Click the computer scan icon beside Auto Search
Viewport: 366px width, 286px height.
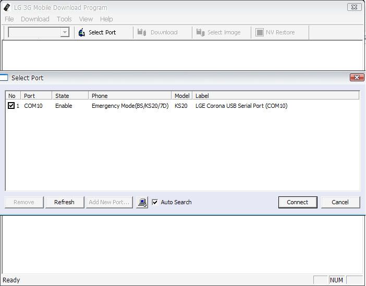pos(142,202)
